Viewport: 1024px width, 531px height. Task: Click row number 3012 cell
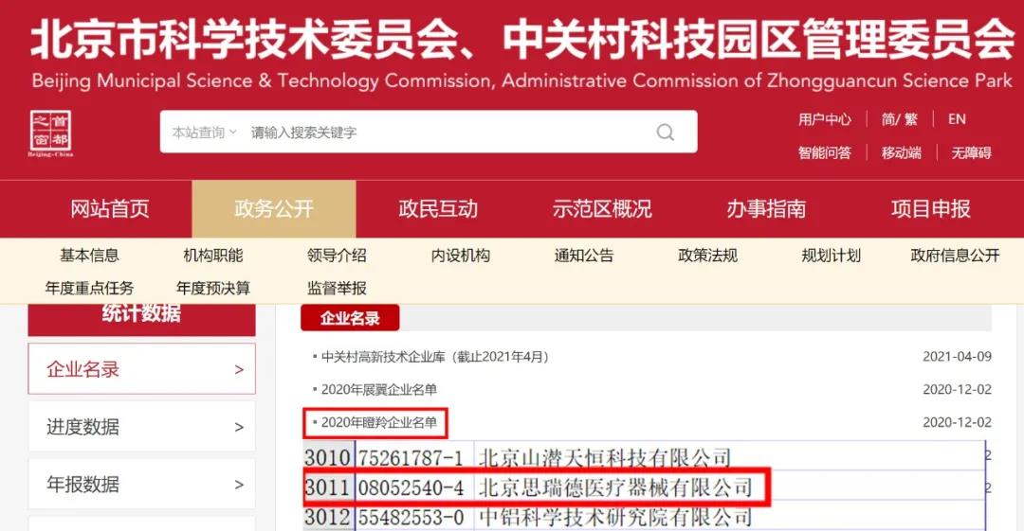pos(328,518)
